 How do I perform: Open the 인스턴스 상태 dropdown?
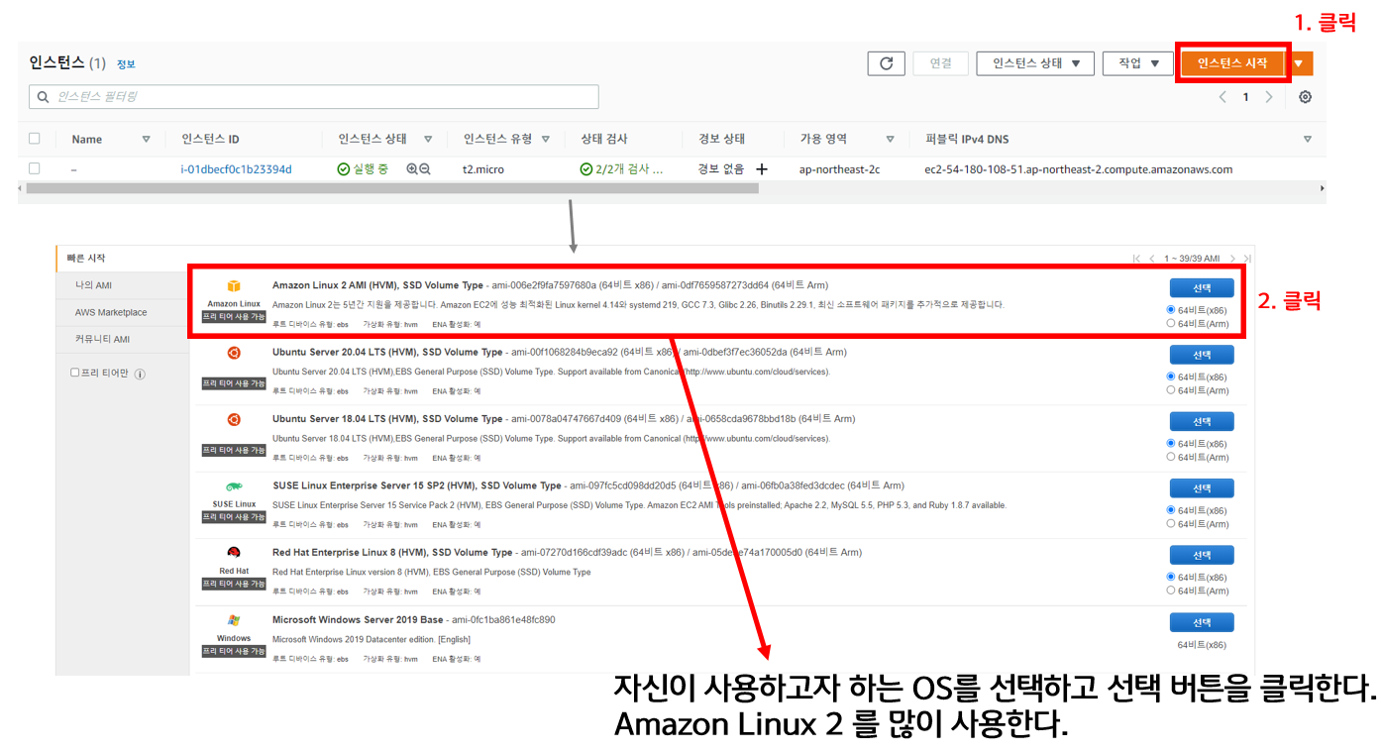pos(1035,63)
